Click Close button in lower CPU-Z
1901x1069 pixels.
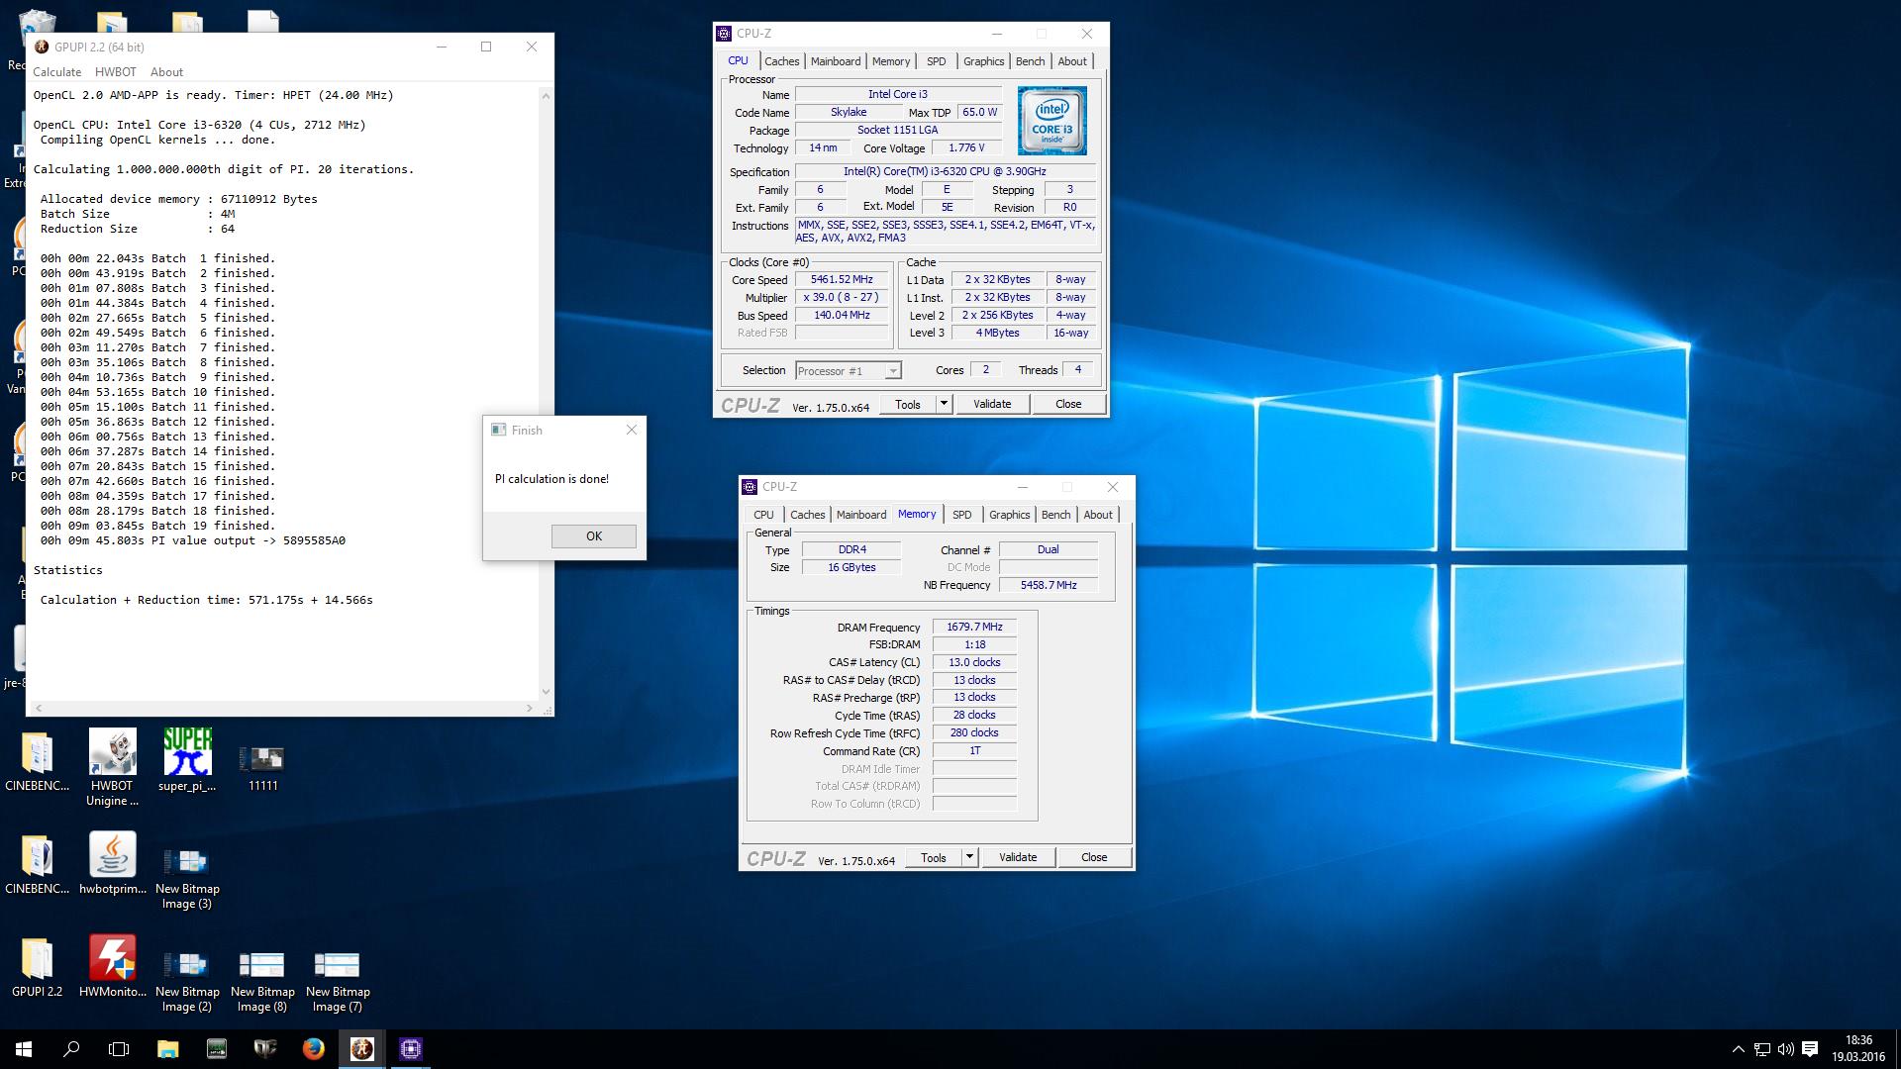pos(1094,857)
